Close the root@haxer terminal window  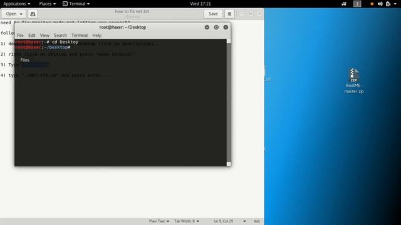tap(226, 27)
